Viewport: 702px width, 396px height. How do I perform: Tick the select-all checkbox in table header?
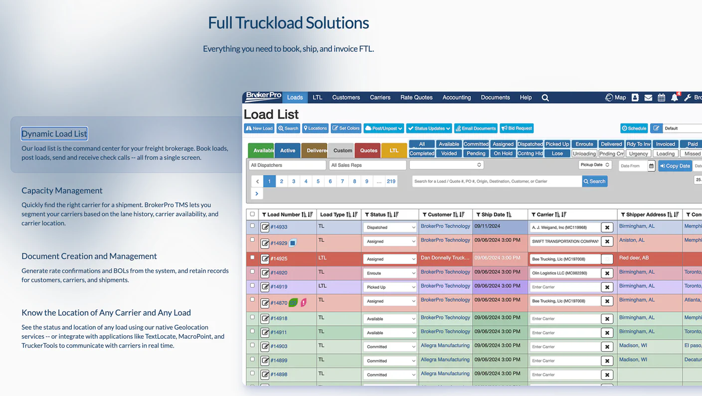(252, 214)
